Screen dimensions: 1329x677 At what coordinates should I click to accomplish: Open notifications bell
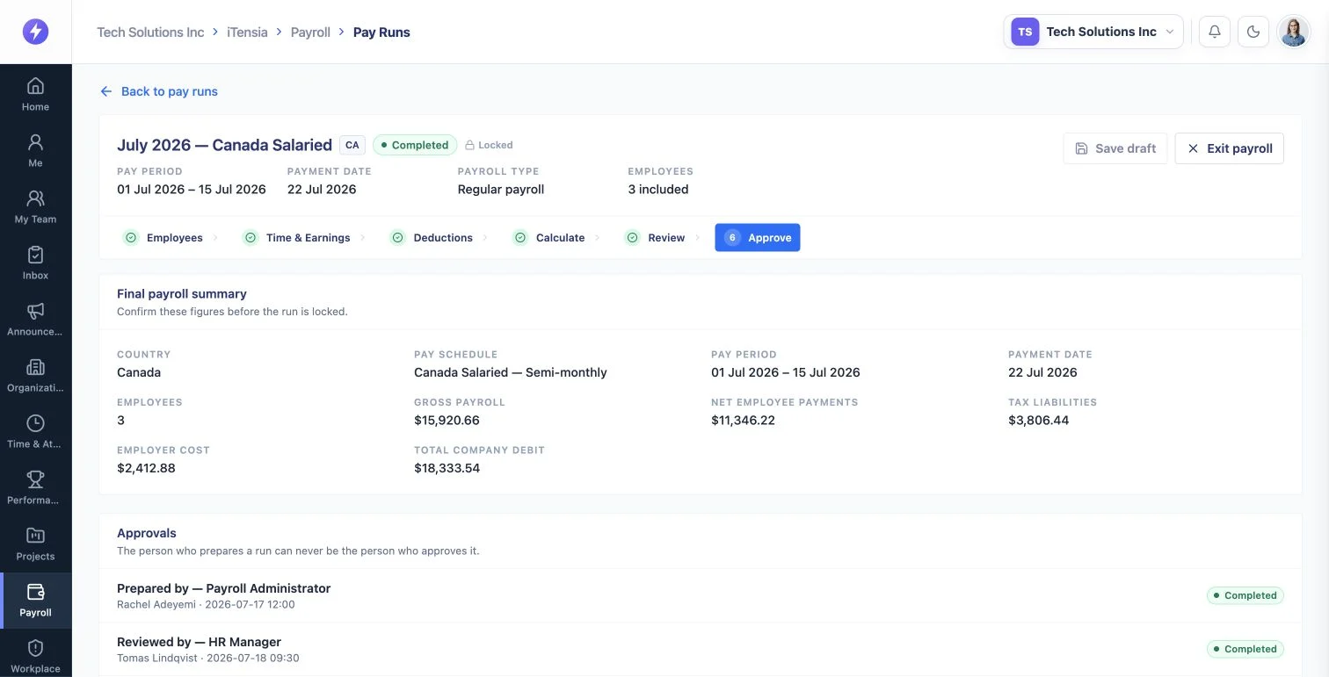1214,32
